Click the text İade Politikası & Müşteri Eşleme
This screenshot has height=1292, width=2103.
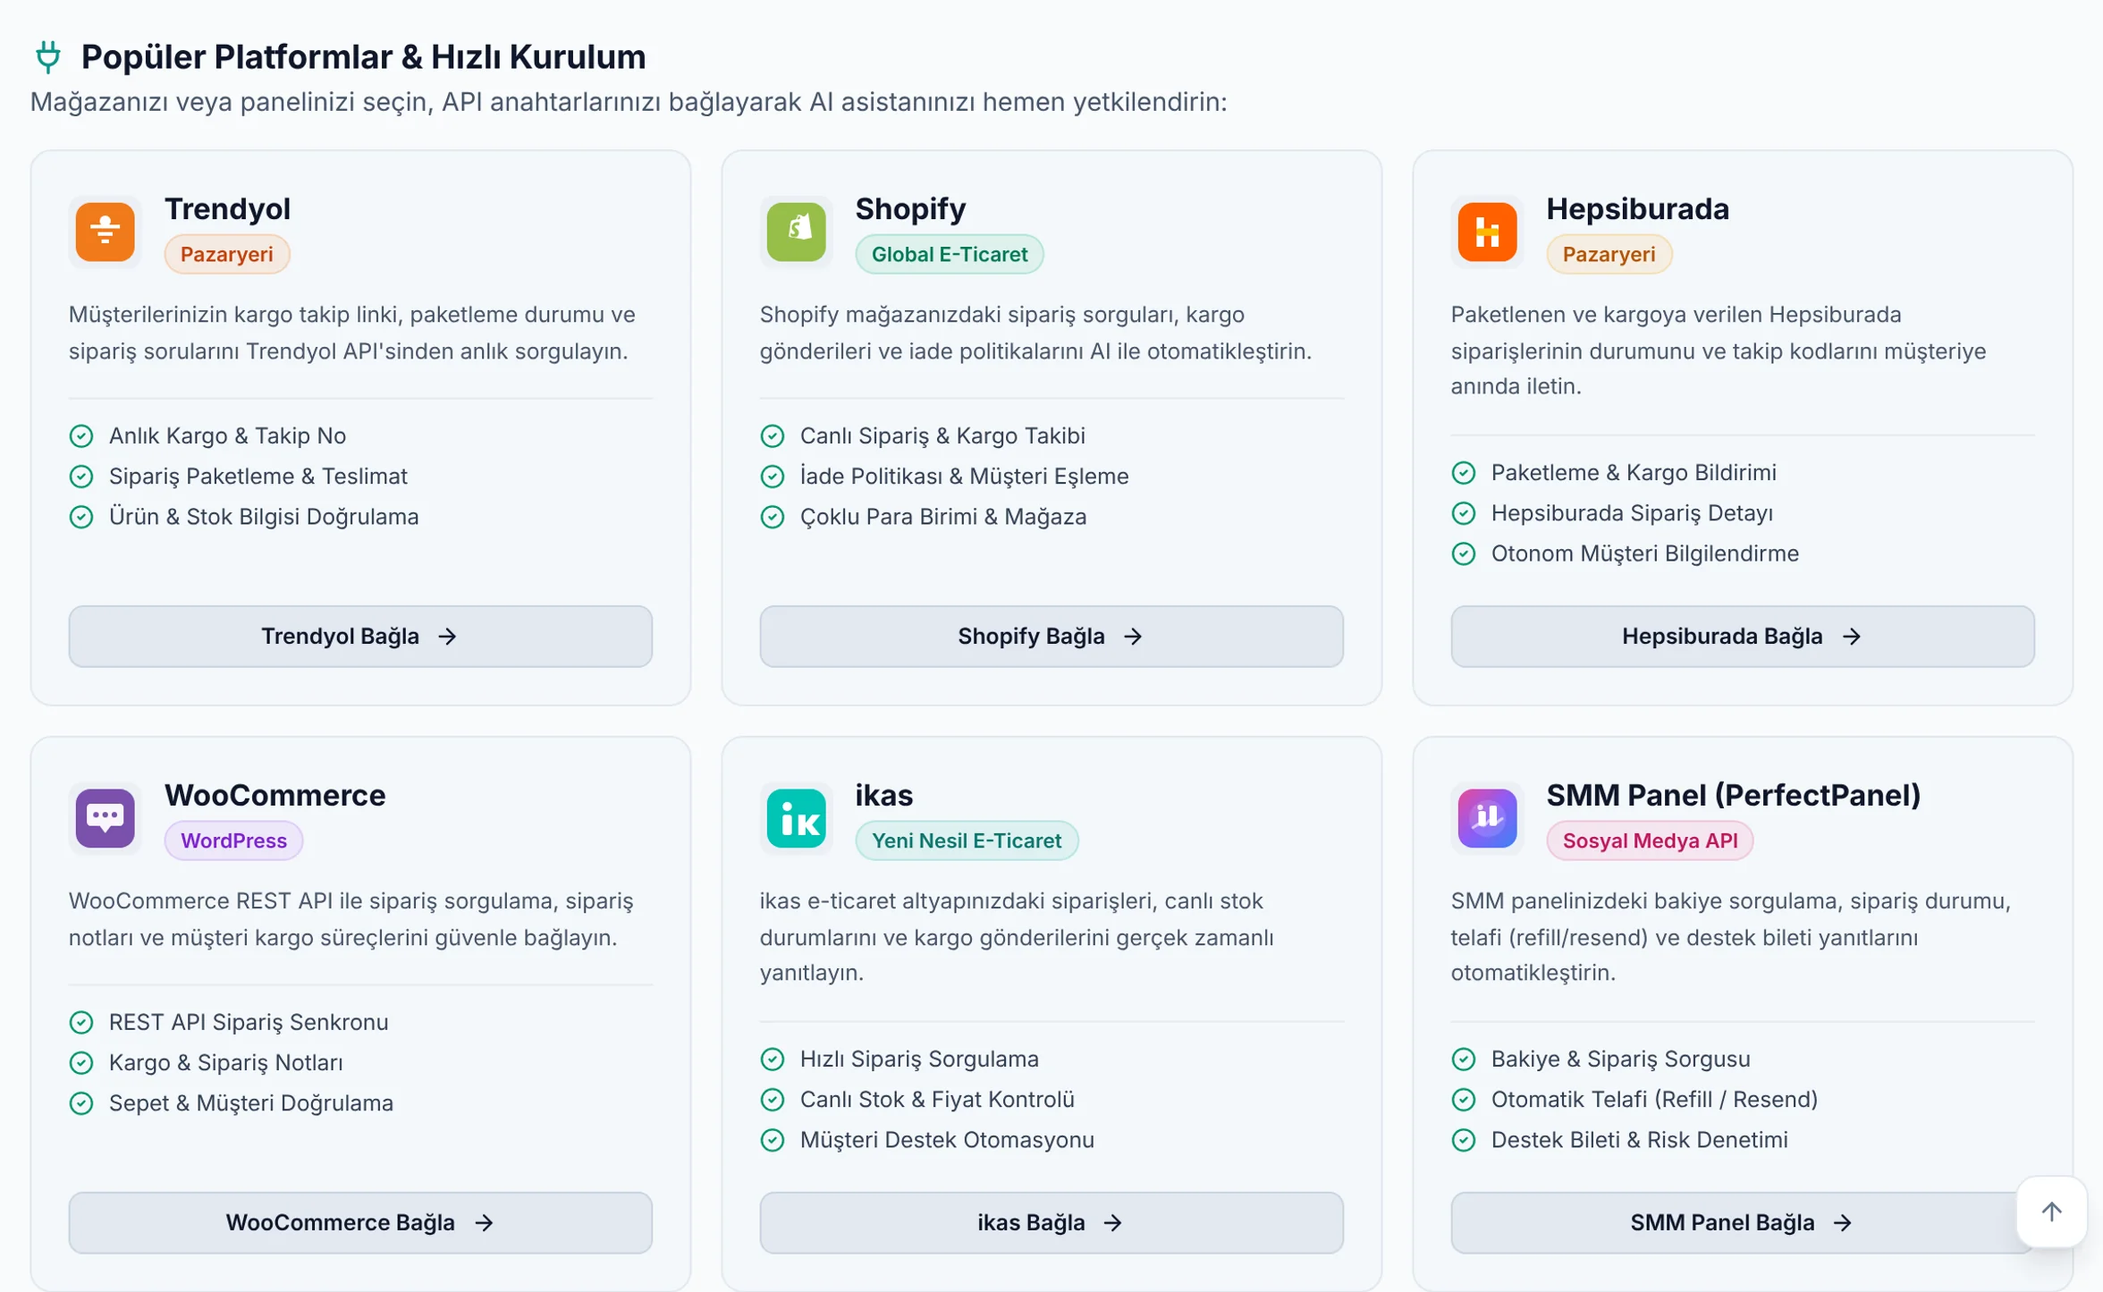click(x=964, y=476)
